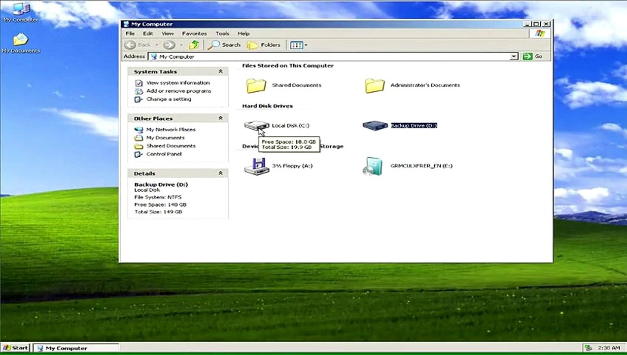
Task: Click the Start button on taskbar
Action: (15, 348)
